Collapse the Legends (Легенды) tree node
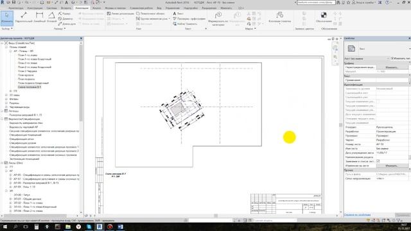The height and width of the screenshot is (231, 411). pyautogui.click(x=2, y=111)
